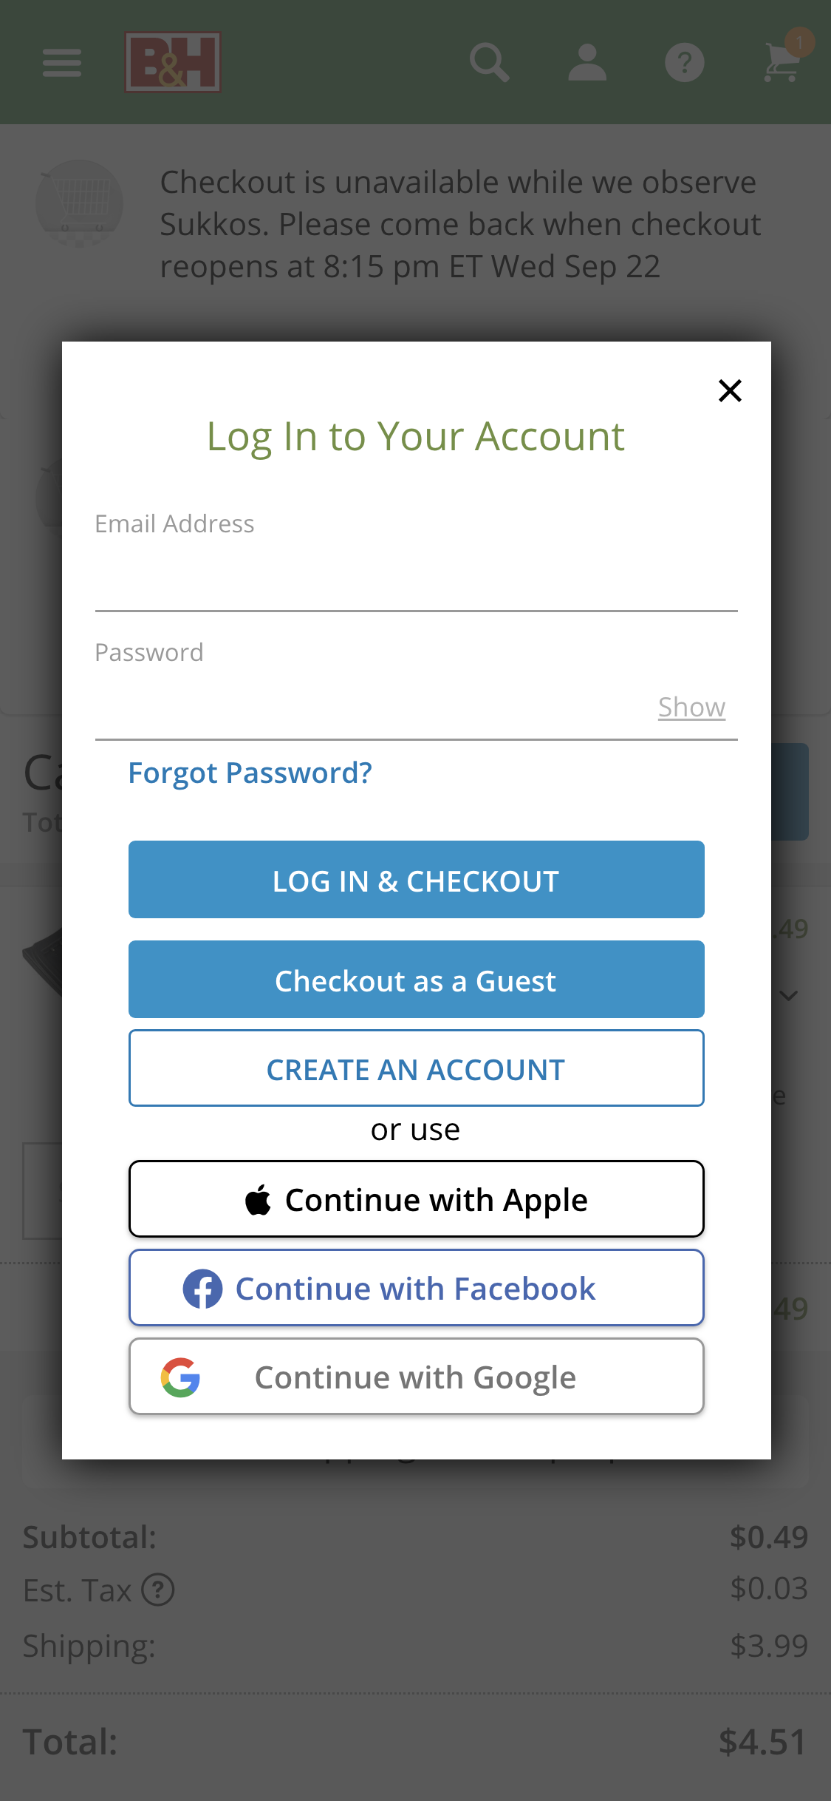Choose Checkout as a Guest
The height and width of the screenshot is (1801, 831).
pos(416,980)
